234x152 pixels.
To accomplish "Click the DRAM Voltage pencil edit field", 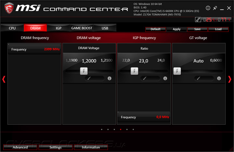I will click(95, 78).
